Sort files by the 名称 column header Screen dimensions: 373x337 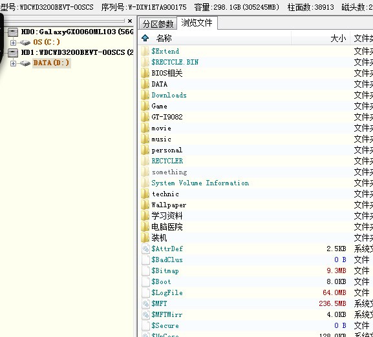[164, 38]
